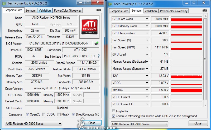Open the VDDC Current sensor dropdown
Viewport: 211px width, 130px height.
tap(147, 97)
